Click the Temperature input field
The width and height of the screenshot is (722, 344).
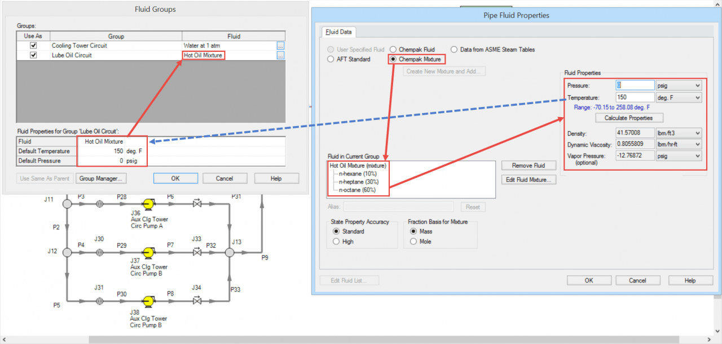click(x=635, y=98)
